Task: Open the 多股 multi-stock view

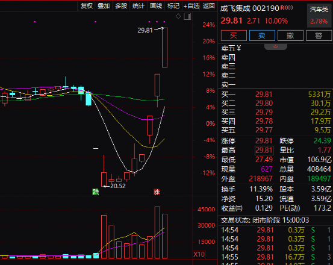Action: pyautogui.click(x=121, y=6)
